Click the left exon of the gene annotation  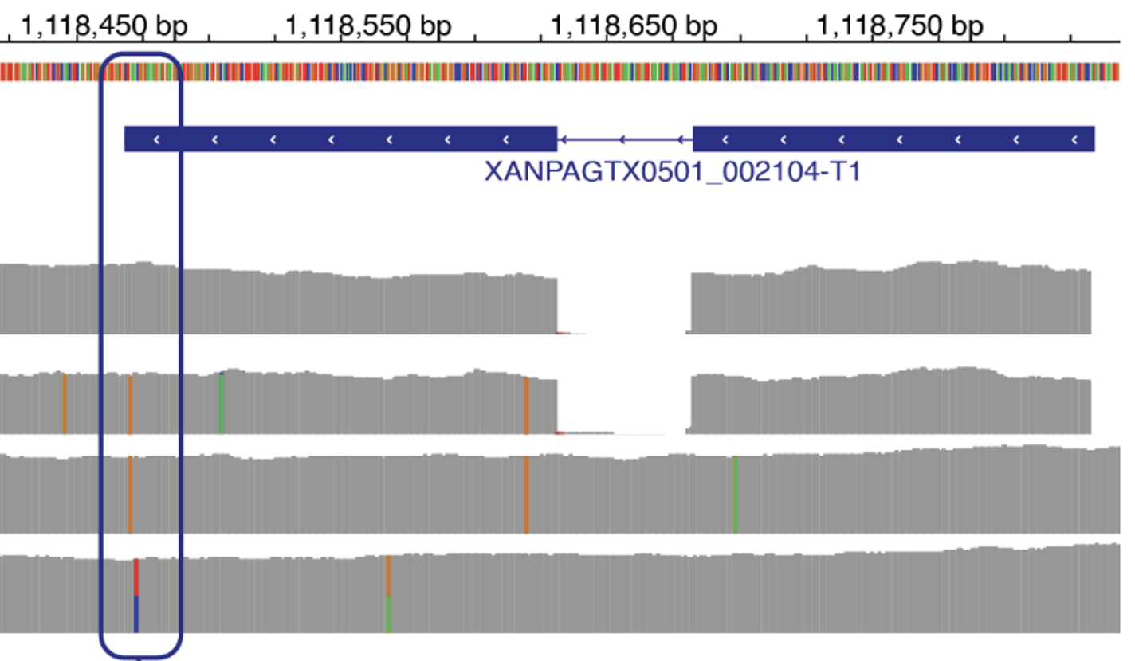(340, 139)
